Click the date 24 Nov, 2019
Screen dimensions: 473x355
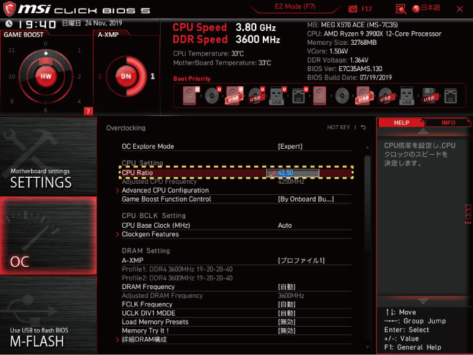pyautogui.click(x=103, y=23)
